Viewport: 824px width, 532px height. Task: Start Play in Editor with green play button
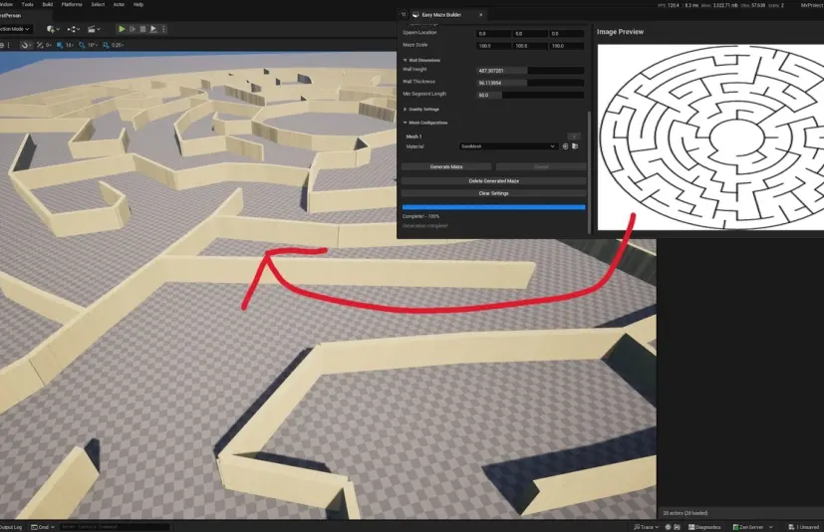[x=122, y=29]
